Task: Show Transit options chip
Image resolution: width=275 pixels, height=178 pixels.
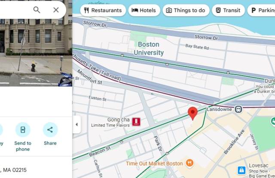Action: tap(228, 10)
